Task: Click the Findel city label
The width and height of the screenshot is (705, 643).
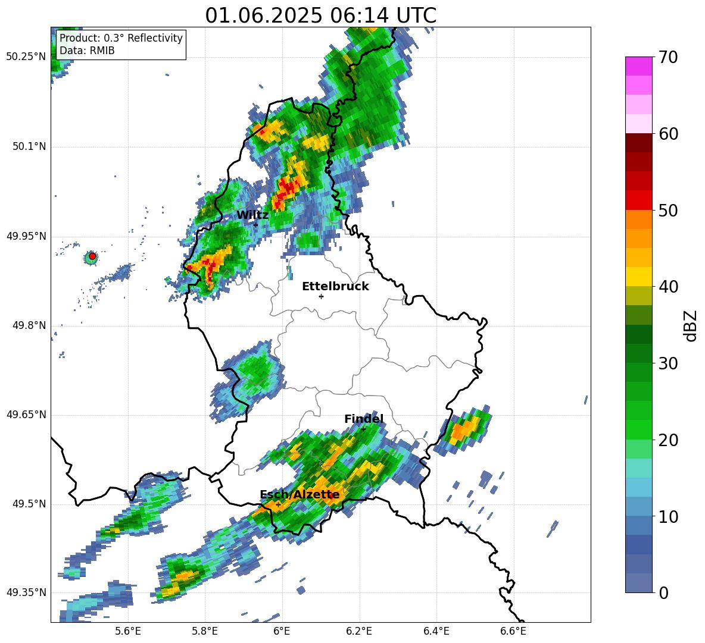Action: pos(364,419)
